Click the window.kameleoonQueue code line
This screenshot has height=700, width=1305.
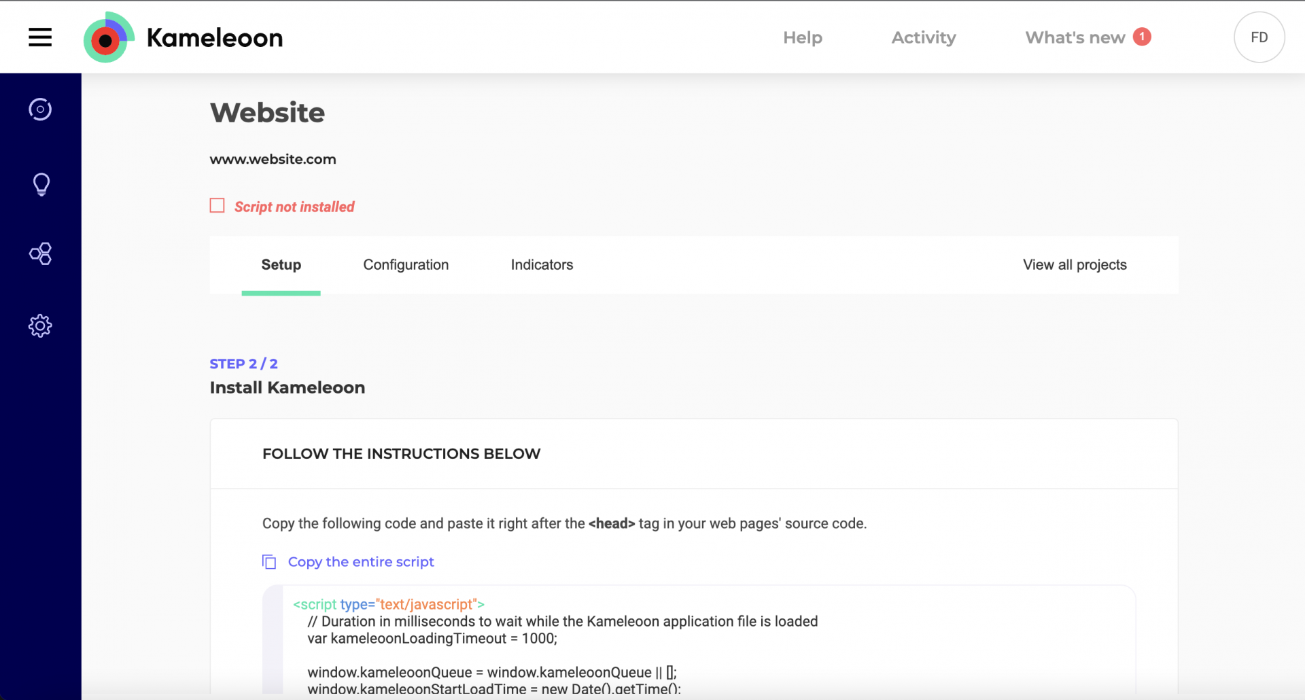click(x=492, y=672)
